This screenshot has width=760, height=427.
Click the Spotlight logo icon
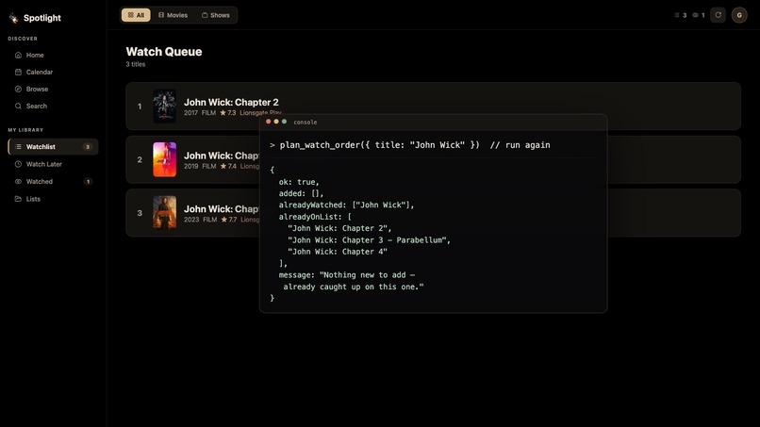[x=13, y=18]
